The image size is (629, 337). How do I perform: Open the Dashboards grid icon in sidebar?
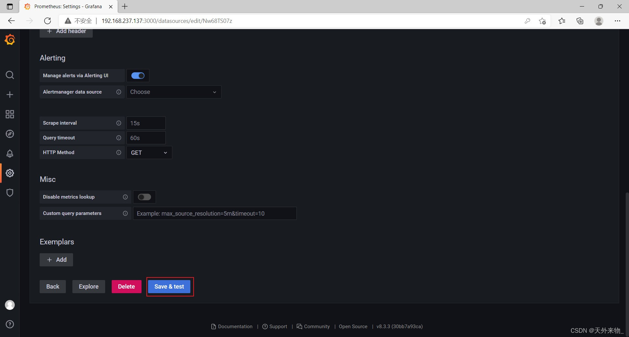click(x=10, y=114)
